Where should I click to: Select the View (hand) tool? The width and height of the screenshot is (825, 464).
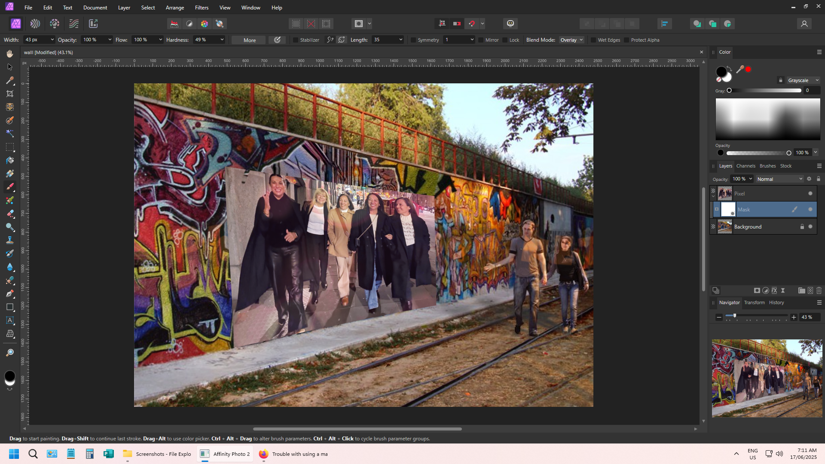point(10,54)
